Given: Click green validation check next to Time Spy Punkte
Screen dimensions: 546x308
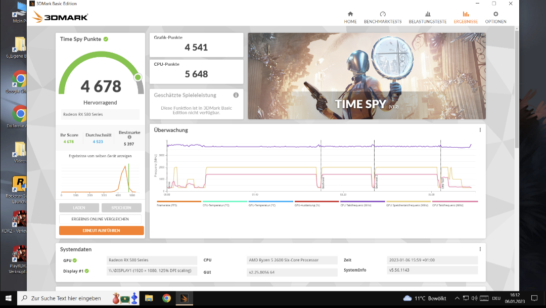Looking at the screenshot, I should tap(106, 39).
